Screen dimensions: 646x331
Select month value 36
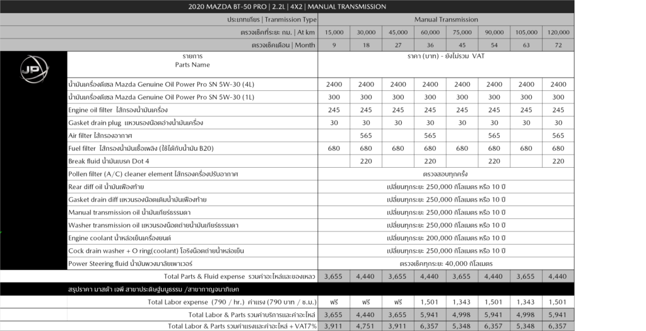[x=430, y=45]
